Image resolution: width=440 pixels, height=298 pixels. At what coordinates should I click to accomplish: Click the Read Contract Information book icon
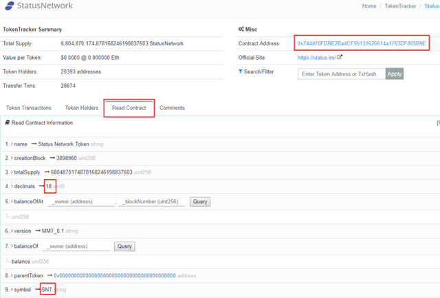coord(8,122)
